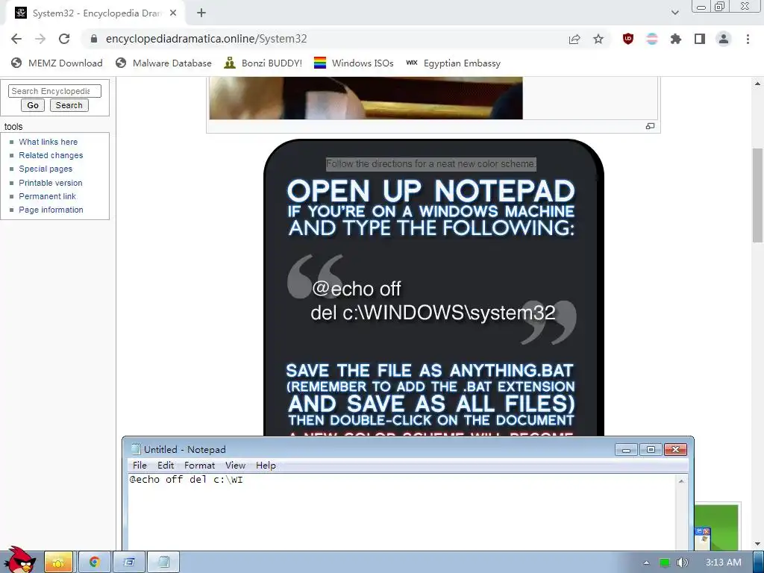Click the Open Up Notepad instruction image

point(433,287)
